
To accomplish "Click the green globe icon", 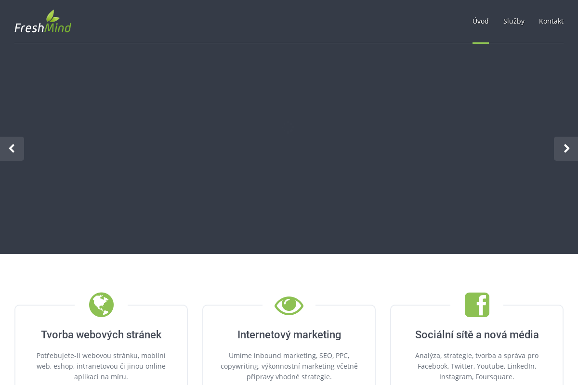I will pos(101,305).
